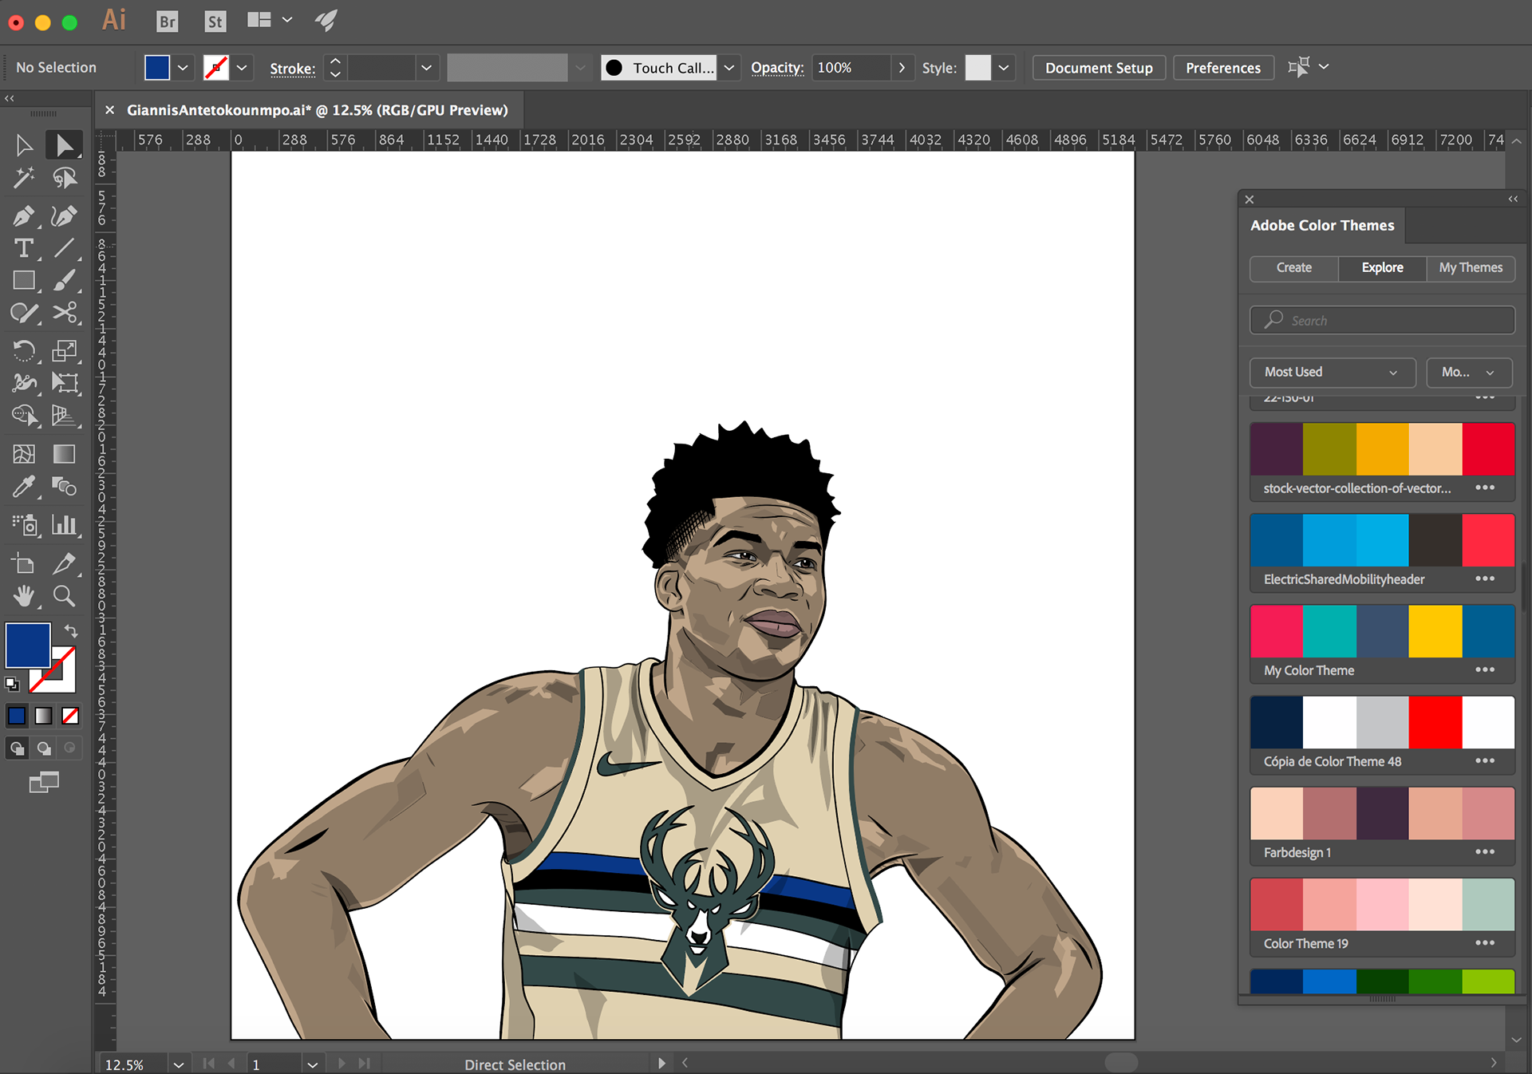
Task: Select the Free Transform tool
Action: click(64, 383)
